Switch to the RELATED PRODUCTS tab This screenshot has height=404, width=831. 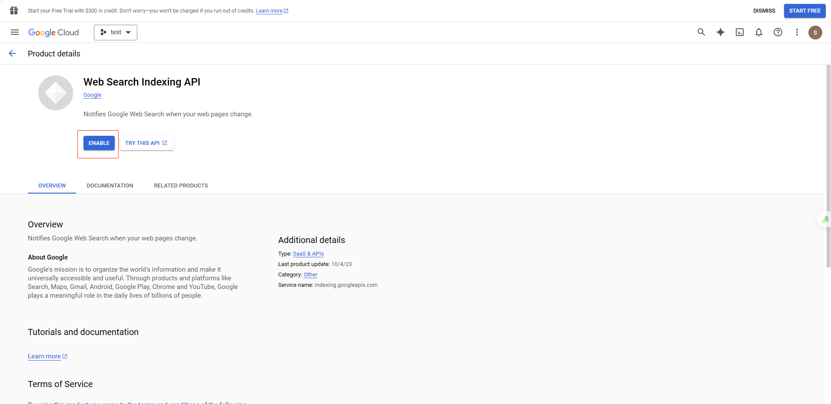[x=181, y=186]
